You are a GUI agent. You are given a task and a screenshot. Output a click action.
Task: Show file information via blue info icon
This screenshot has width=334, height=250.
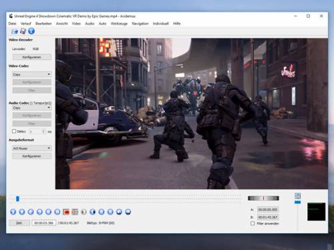[x=31, y=31]
